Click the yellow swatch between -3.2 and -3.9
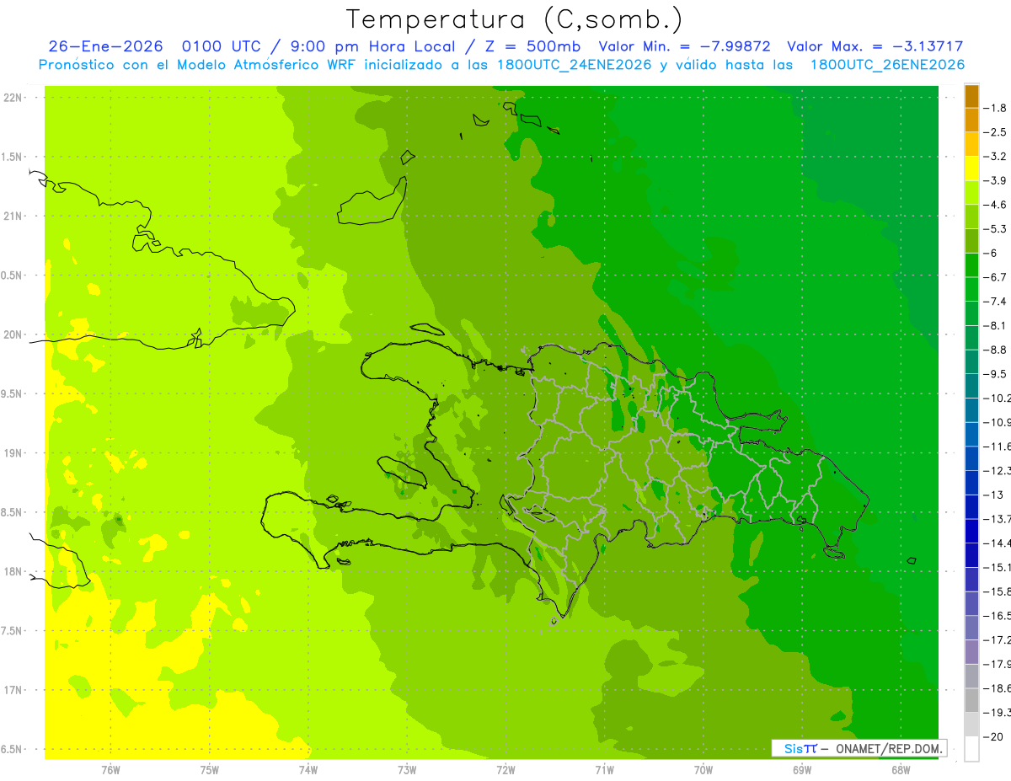The height and width of the screenshot is (781, 1011). coord(971,169)
